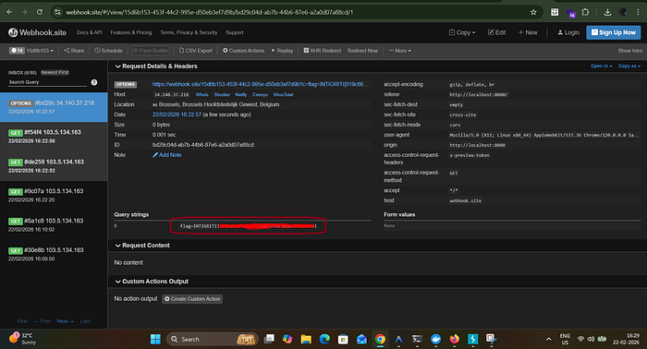Collapse Request Content section
The image size is (647, 349).
coord(142,246)
